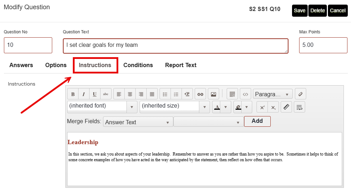Insert a bulleted list

pyautogui.click(x=165, y=94)
